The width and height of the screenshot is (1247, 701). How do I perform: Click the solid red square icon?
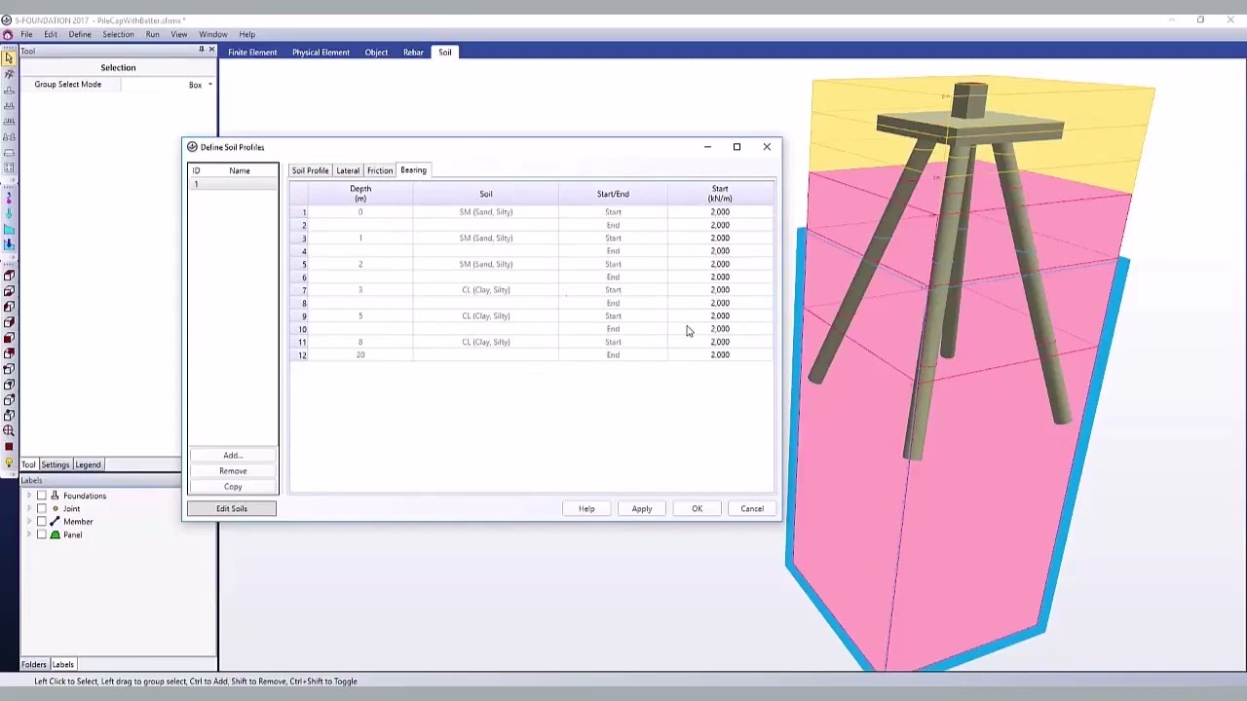coord(9,447)
